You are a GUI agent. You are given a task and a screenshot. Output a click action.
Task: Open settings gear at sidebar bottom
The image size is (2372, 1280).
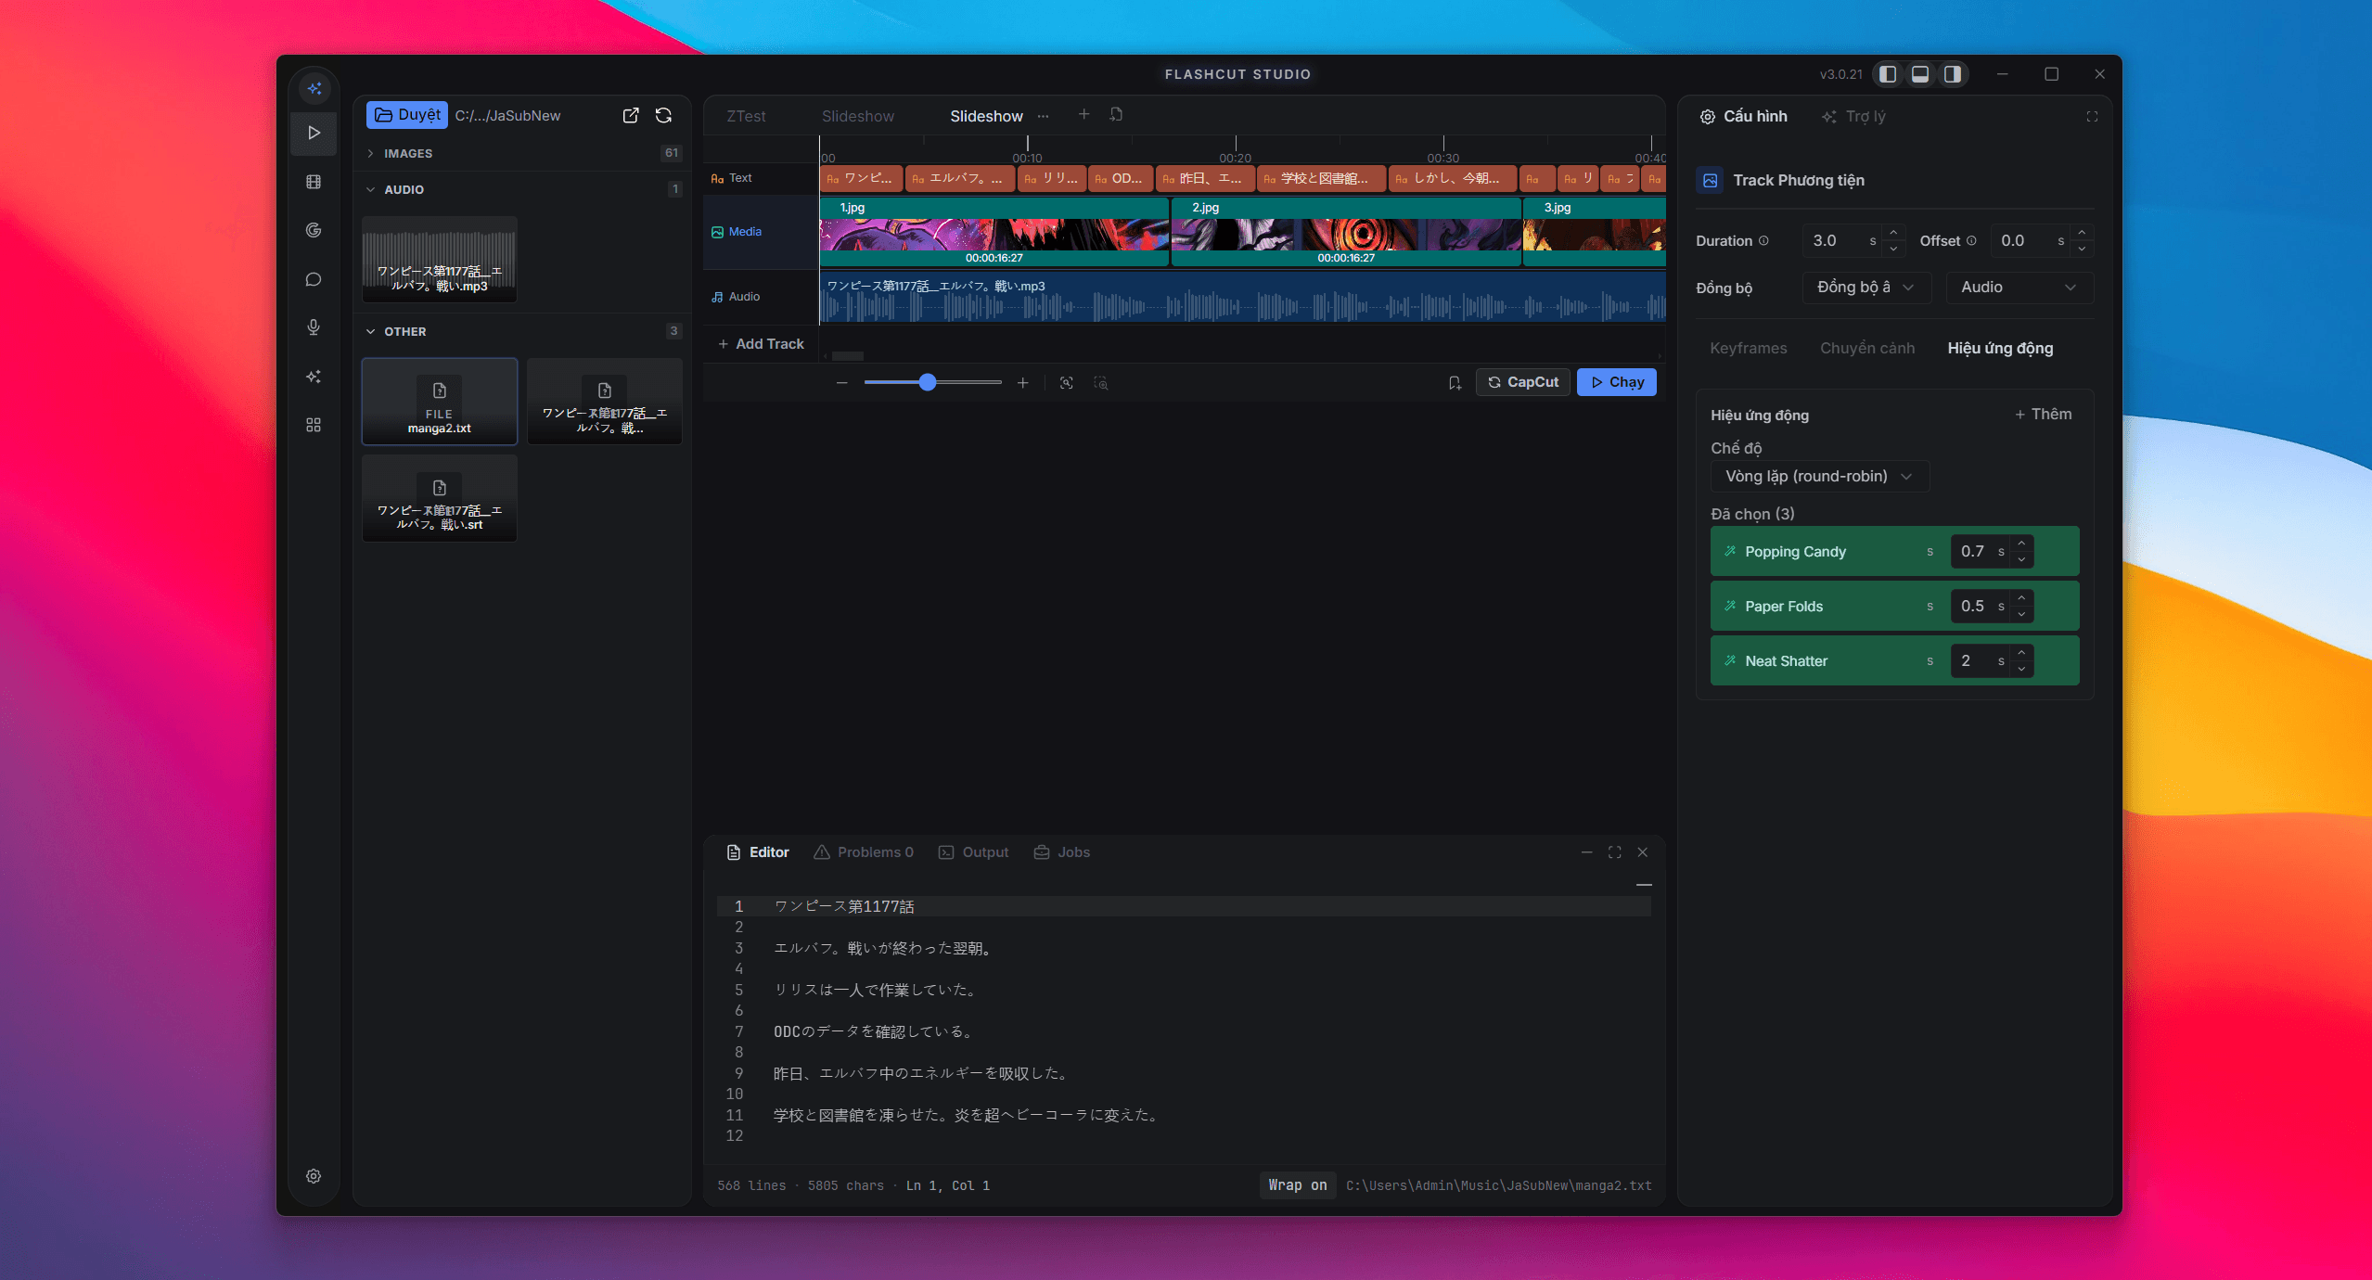(314, 1176)
